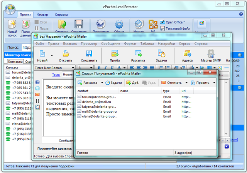This screenshot has width=247, height=173.
Task: Switch to the Проект ribbon tab
Action: pos(25,15)
